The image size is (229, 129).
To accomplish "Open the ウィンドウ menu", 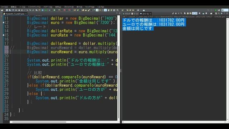I will coord(90,7).
